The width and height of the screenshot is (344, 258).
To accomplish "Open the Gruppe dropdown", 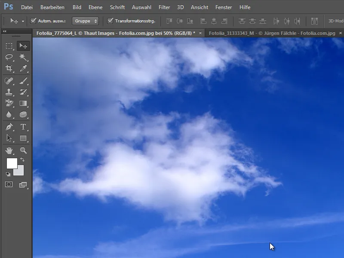I will pyautogui.click(x=85, y=21).
